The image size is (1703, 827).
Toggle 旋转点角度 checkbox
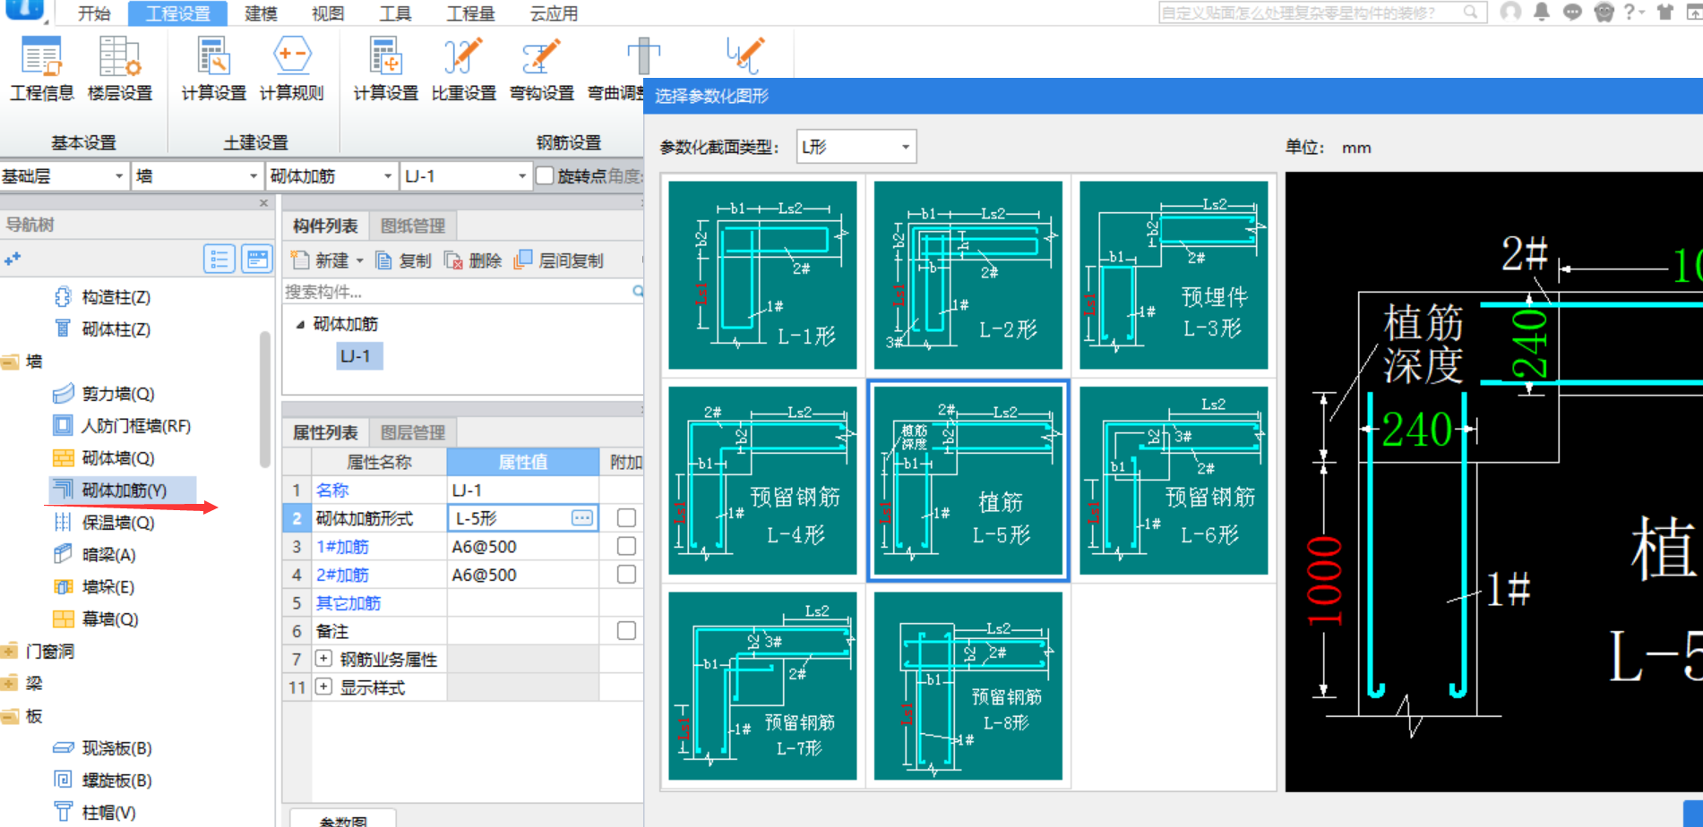[x=545, y=175]
